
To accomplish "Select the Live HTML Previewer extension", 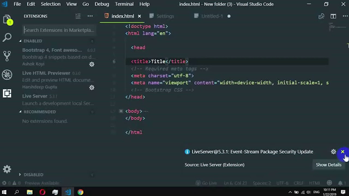I will point(58,80).
